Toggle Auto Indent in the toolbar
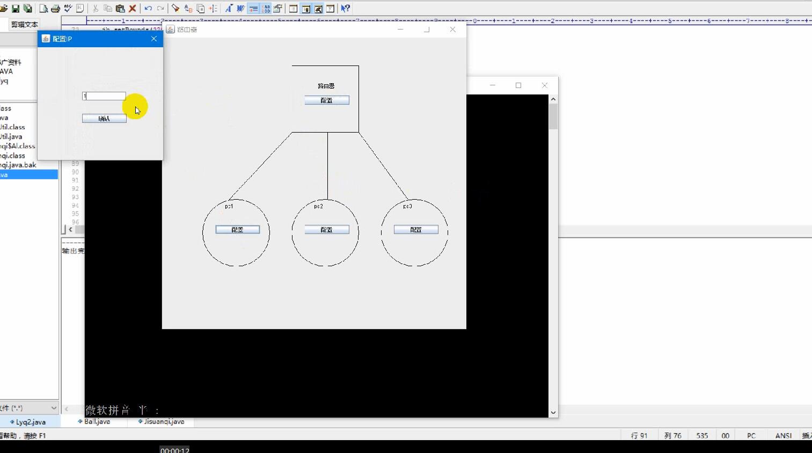 click(x=253, y=9)
